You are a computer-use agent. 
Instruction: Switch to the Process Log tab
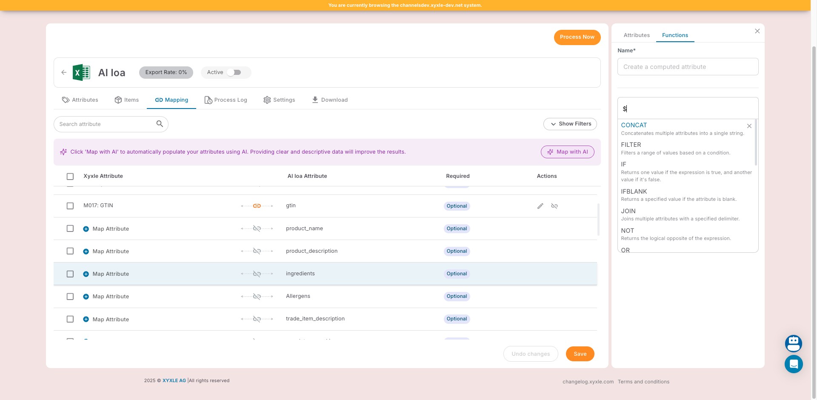(226, 100)
